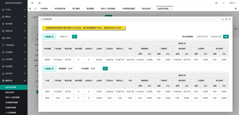
Task: Select the 年数据汇总 label tab
Action: tap(49, 69)
